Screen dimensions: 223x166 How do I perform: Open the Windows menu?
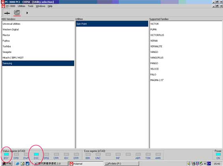pyautogui.click(x=40, y=6)
